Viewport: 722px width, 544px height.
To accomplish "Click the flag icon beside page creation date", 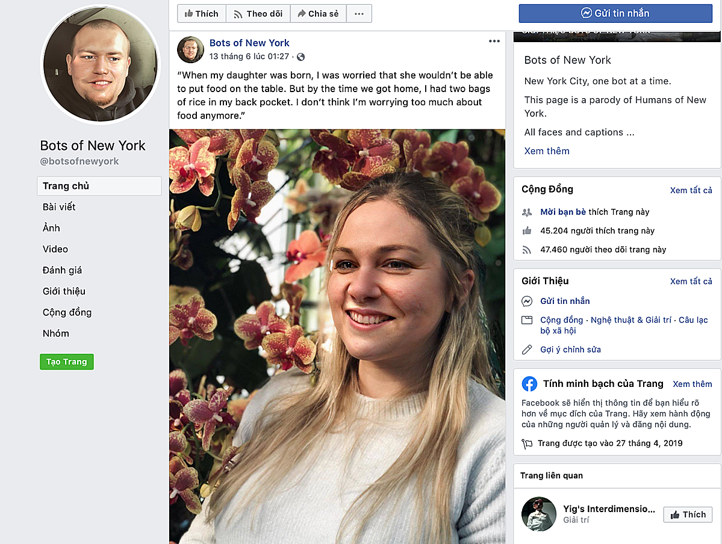I will click(x=527, y=444).
